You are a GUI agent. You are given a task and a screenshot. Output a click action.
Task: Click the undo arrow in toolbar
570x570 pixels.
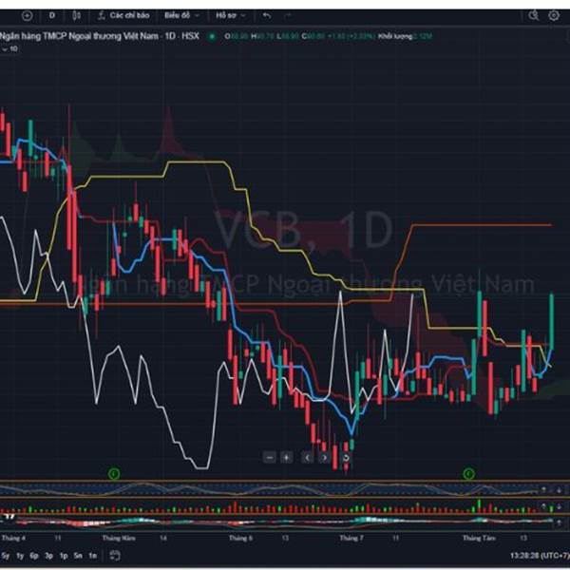tap(266, 15)
